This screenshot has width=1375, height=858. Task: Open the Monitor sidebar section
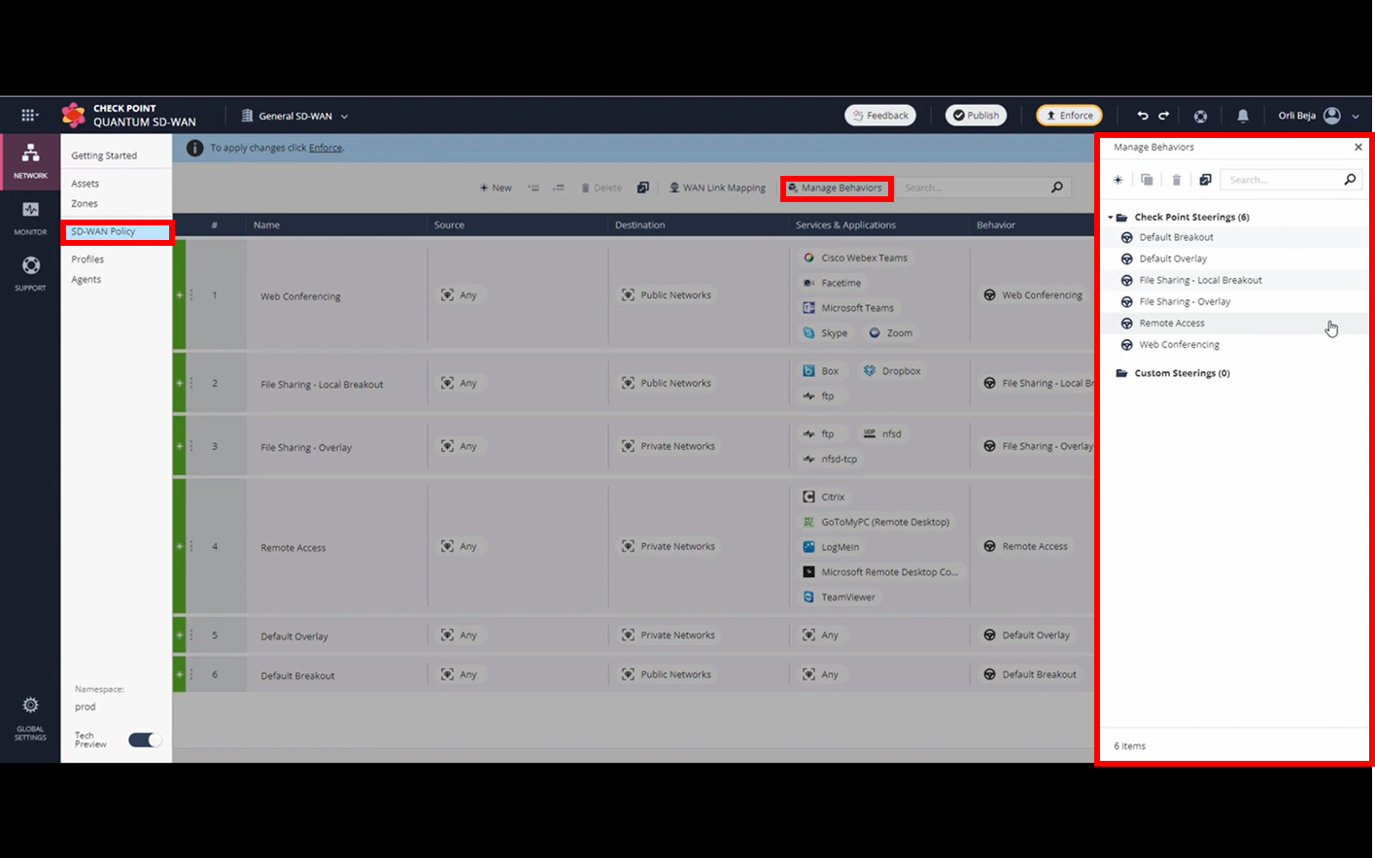[x=30, y=218]
